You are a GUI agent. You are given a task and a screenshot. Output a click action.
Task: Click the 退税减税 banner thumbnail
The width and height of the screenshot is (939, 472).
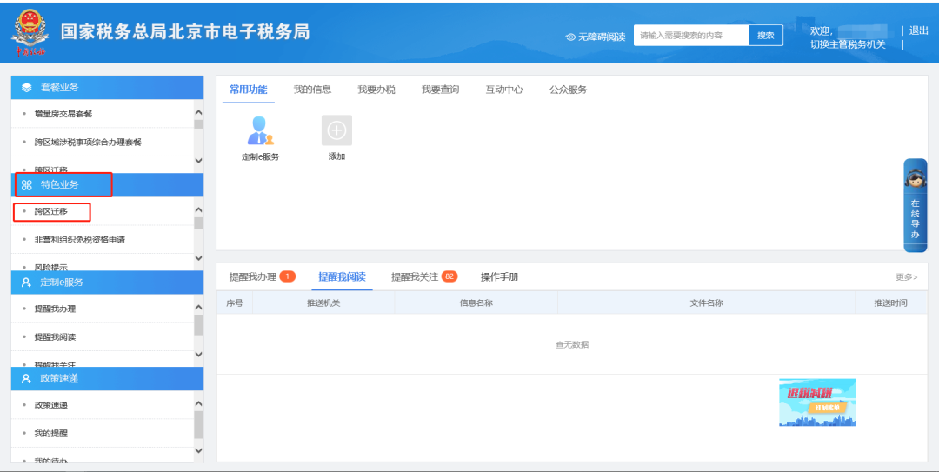[816, 402]
